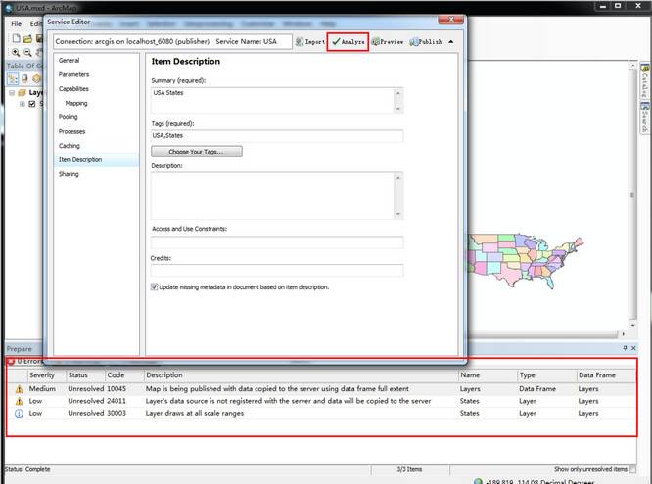652x484 pixels.
Task: Click Import in the Service Editor toolbar
Action: click(310, 41)
